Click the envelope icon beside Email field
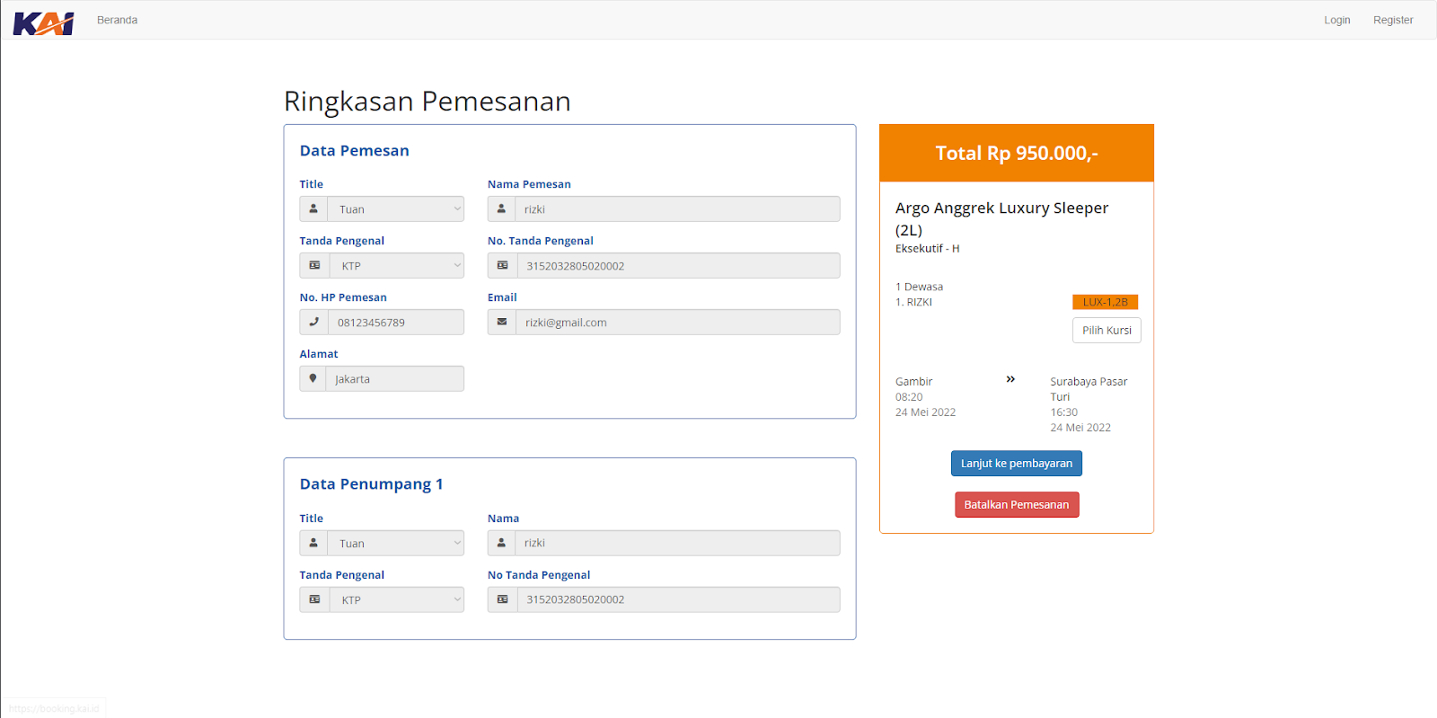Screen dimensions: 1437x718 point(502,322)
